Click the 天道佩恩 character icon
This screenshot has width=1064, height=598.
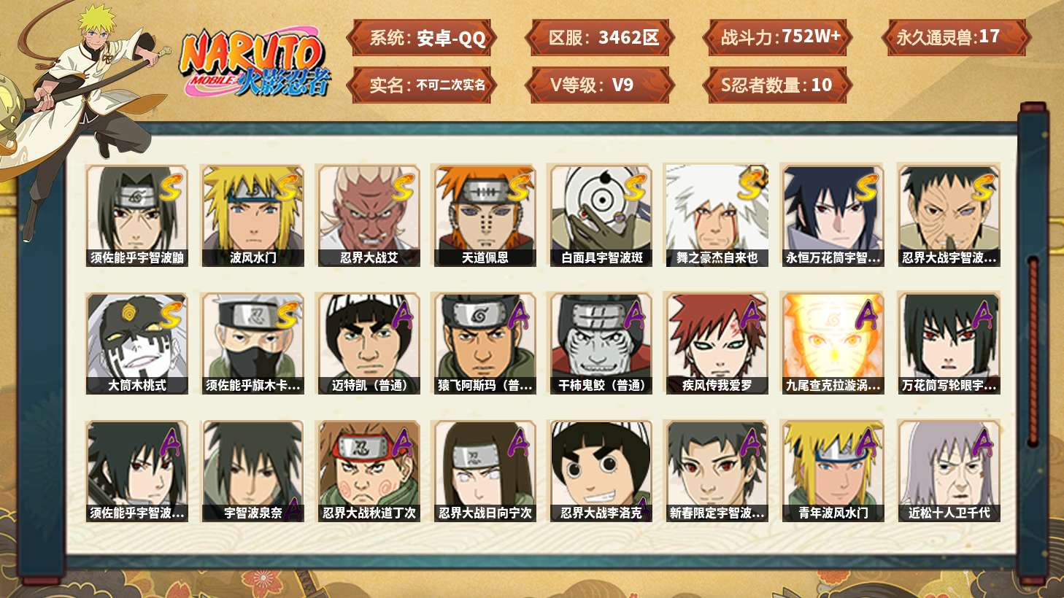pyautogui.click(x=485, y=215)
